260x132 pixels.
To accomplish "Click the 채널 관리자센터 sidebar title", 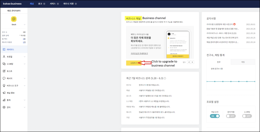I will [14, 10].
